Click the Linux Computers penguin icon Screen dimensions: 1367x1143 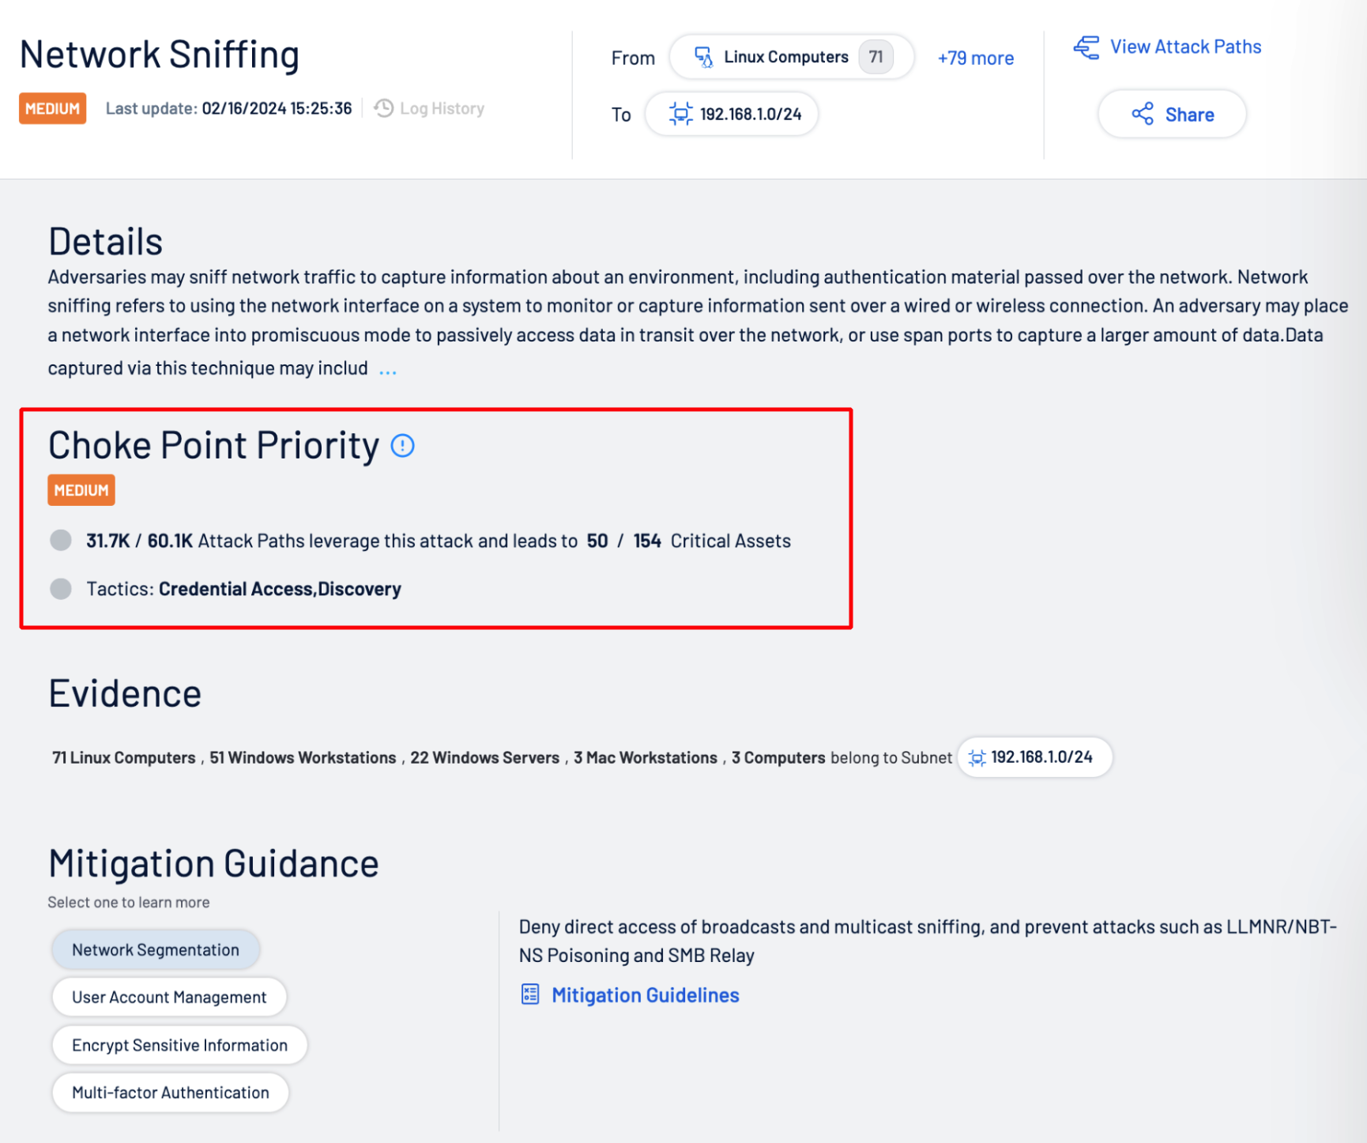coord(703,57)
